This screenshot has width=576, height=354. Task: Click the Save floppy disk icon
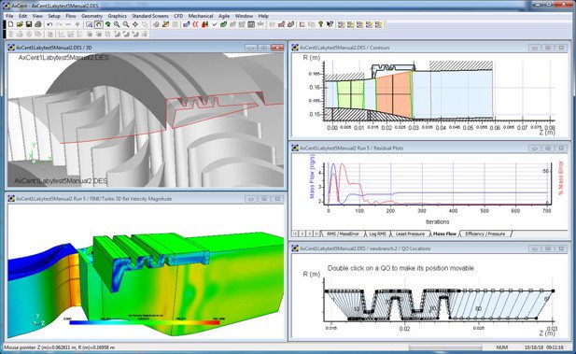(29, 24)
